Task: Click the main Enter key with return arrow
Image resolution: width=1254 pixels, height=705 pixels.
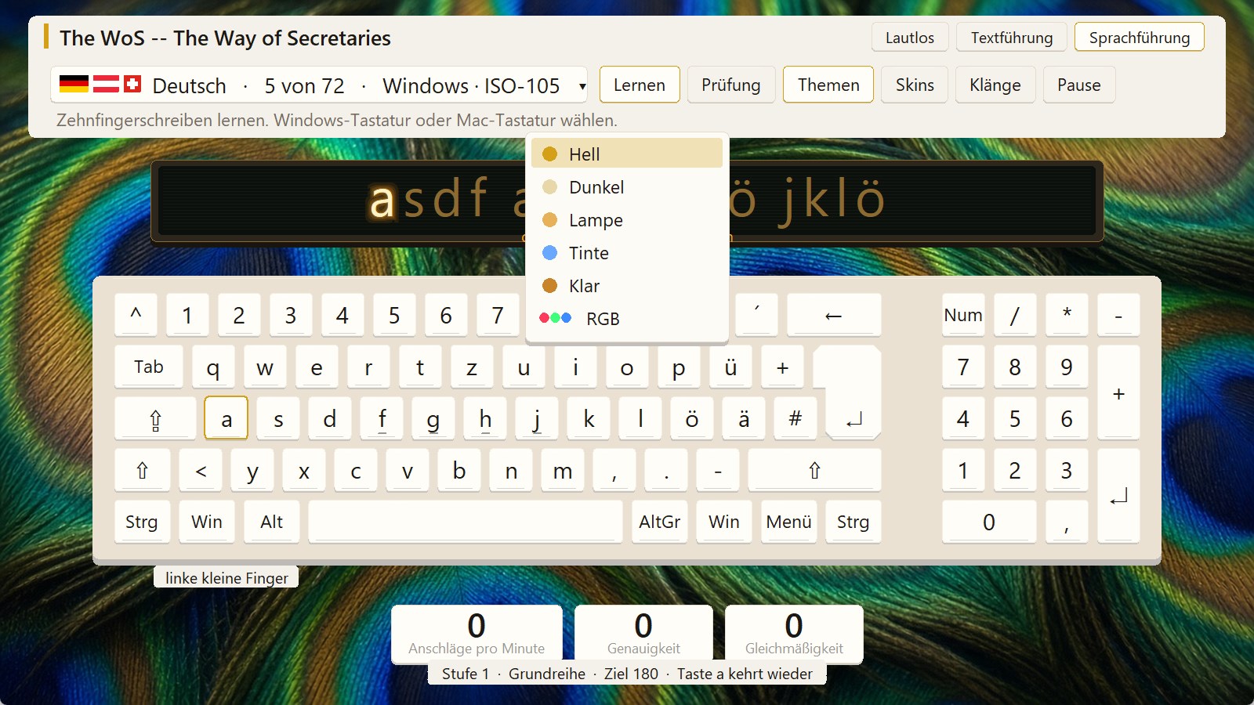Action: coord(853,393)
